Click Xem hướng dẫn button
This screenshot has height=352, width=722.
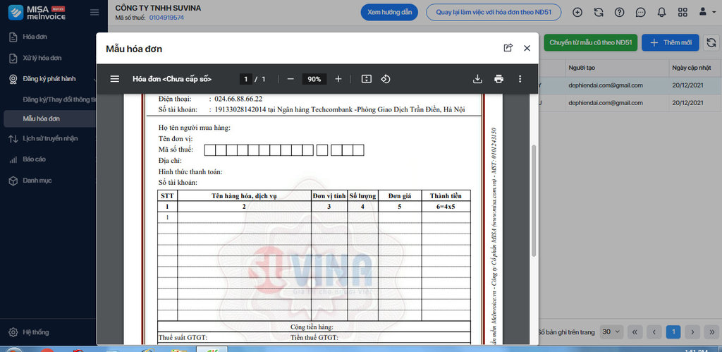pos(389,13)
